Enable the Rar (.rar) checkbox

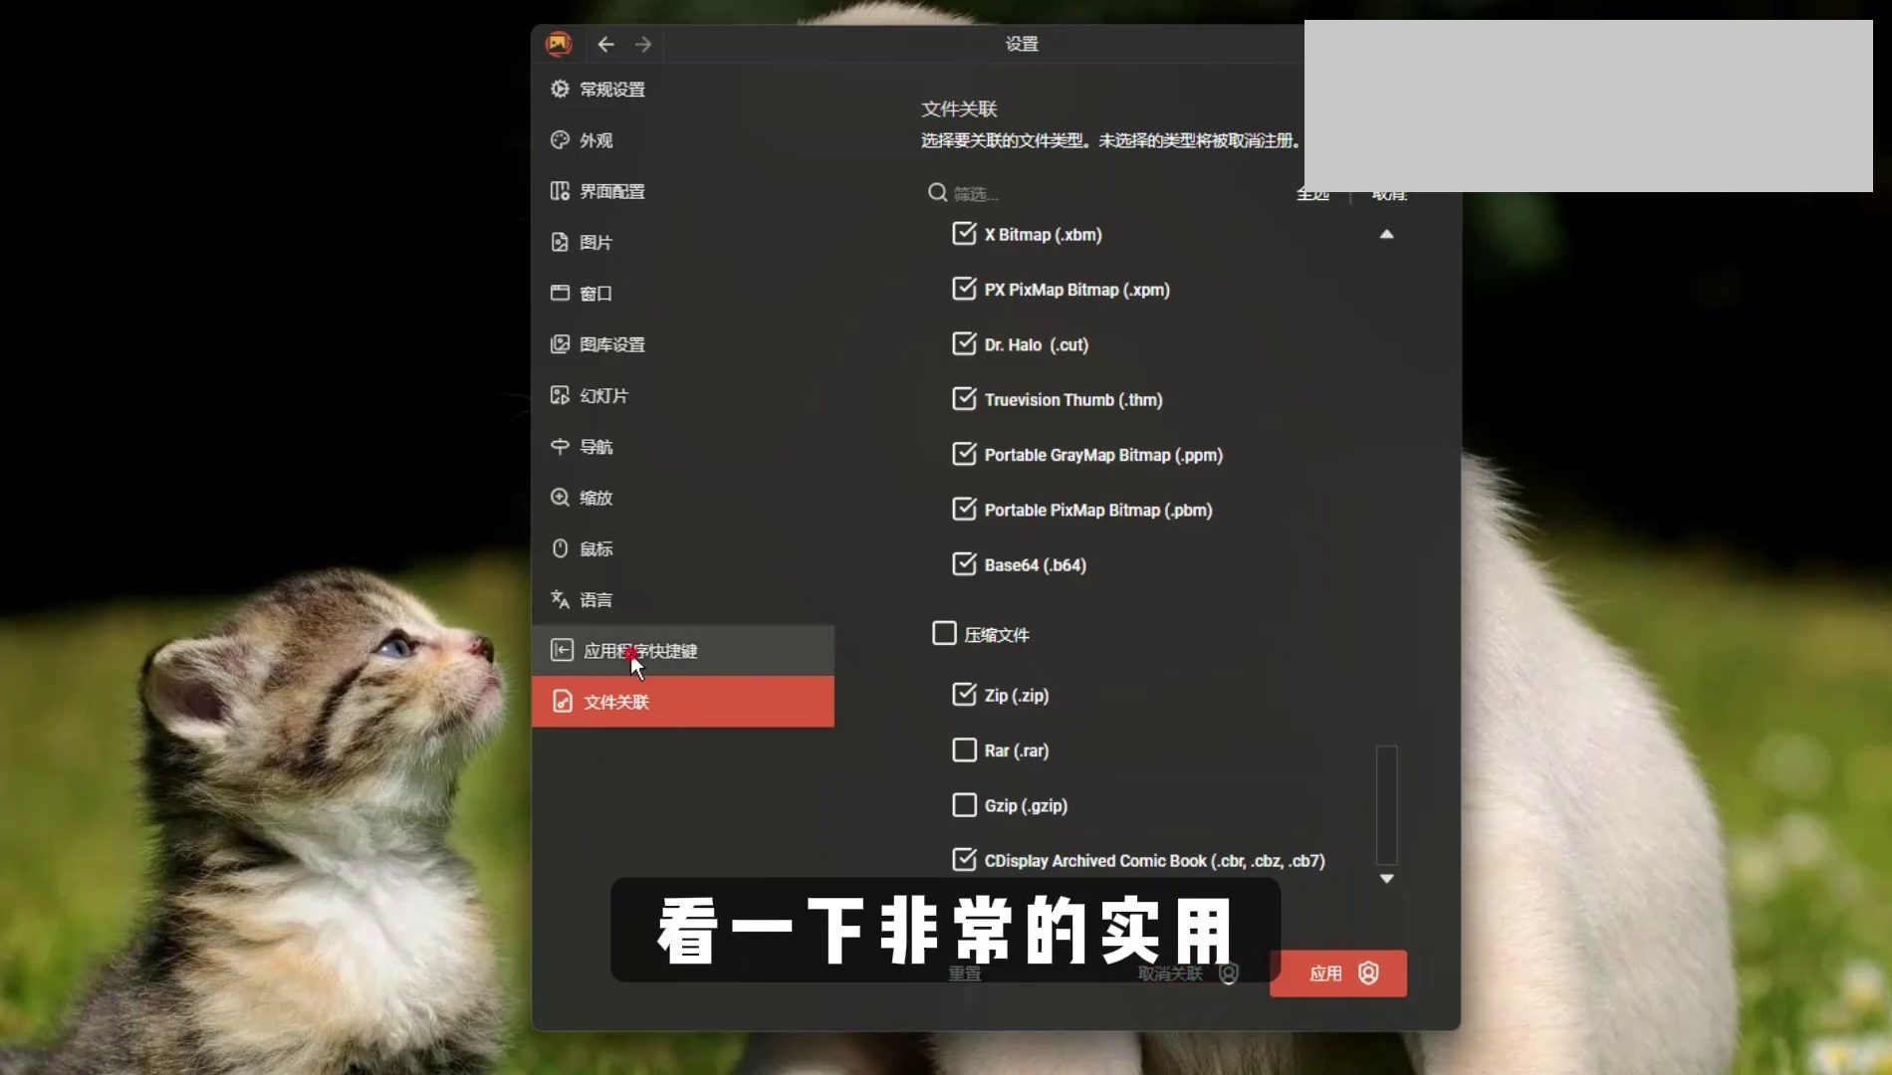[964, 750]
